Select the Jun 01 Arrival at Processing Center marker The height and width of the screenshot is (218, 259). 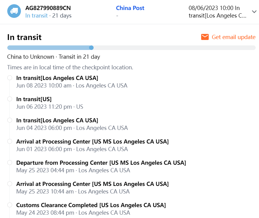tap(10, 141)
